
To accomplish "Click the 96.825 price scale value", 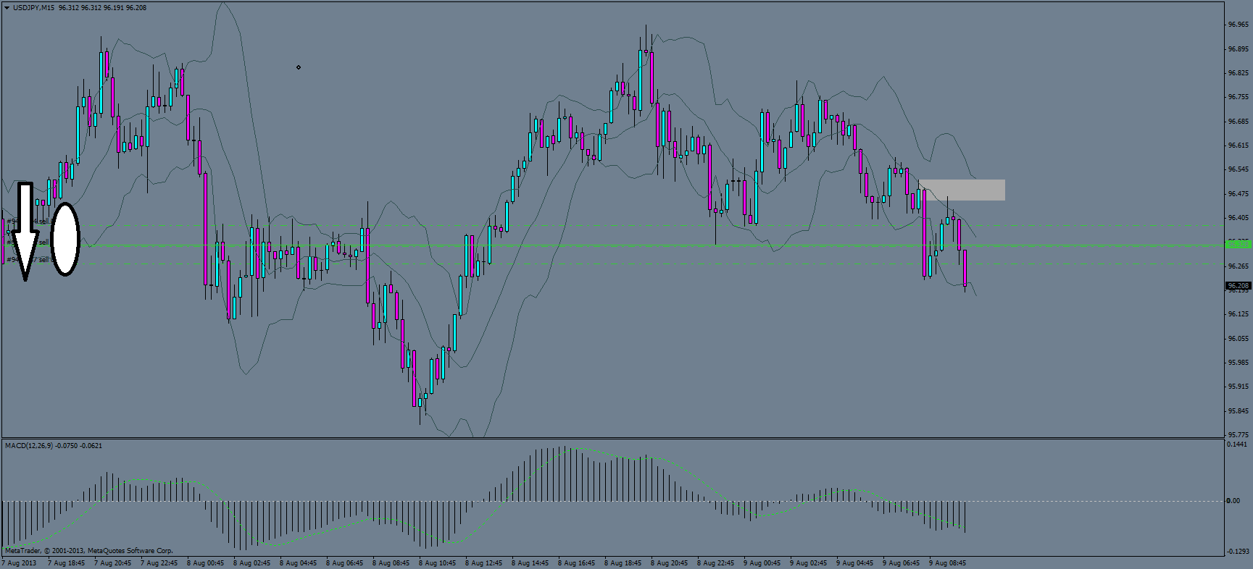I will 1238,73.
